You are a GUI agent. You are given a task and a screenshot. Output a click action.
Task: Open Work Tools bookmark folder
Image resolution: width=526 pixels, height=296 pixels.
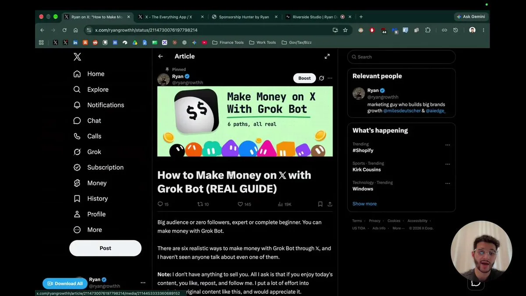coord(263,43)
